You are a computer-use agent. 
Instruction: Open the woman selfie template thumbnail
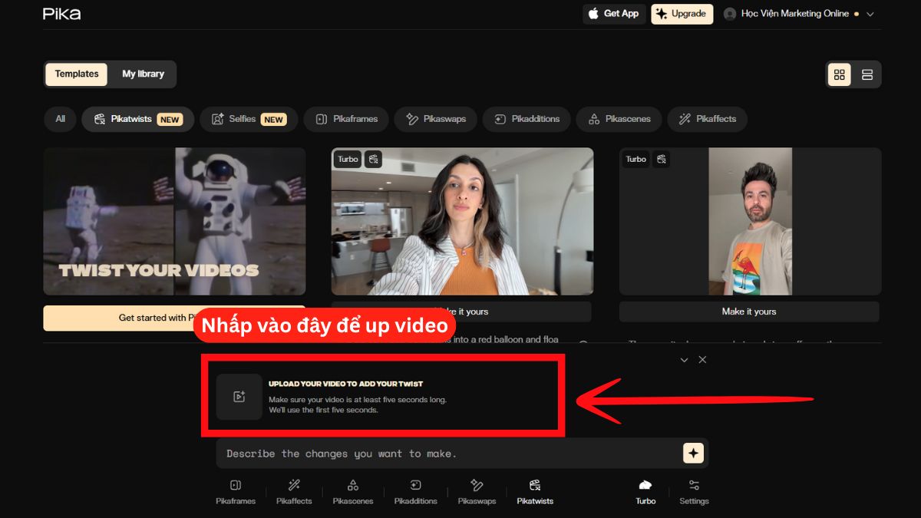point(462,221)
